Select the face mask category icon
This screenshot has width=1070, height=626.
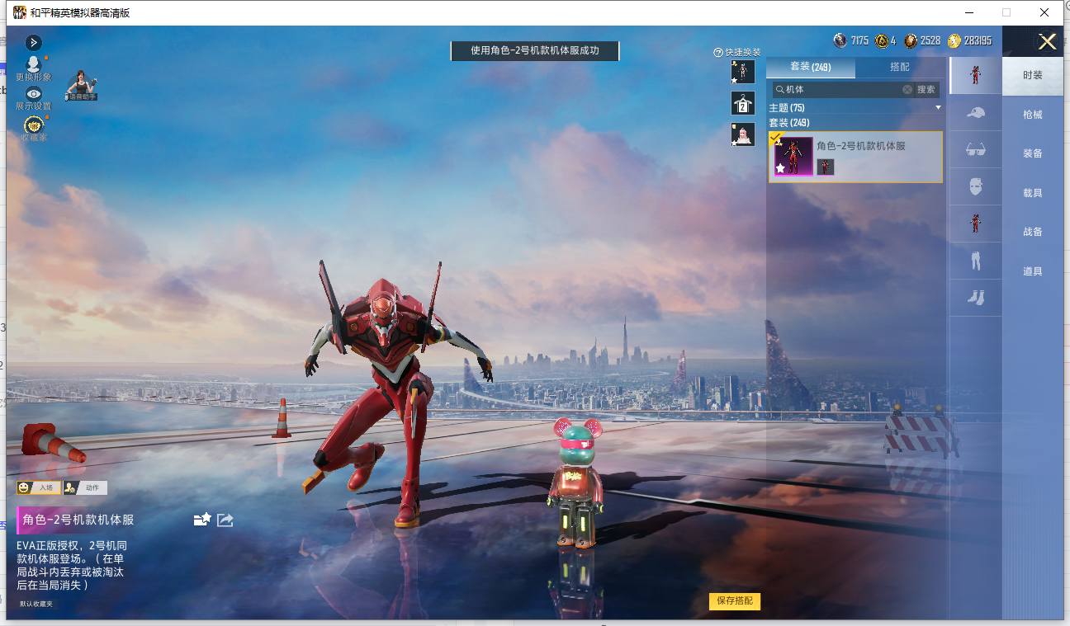pyautogui.click(x=976, y=186)
